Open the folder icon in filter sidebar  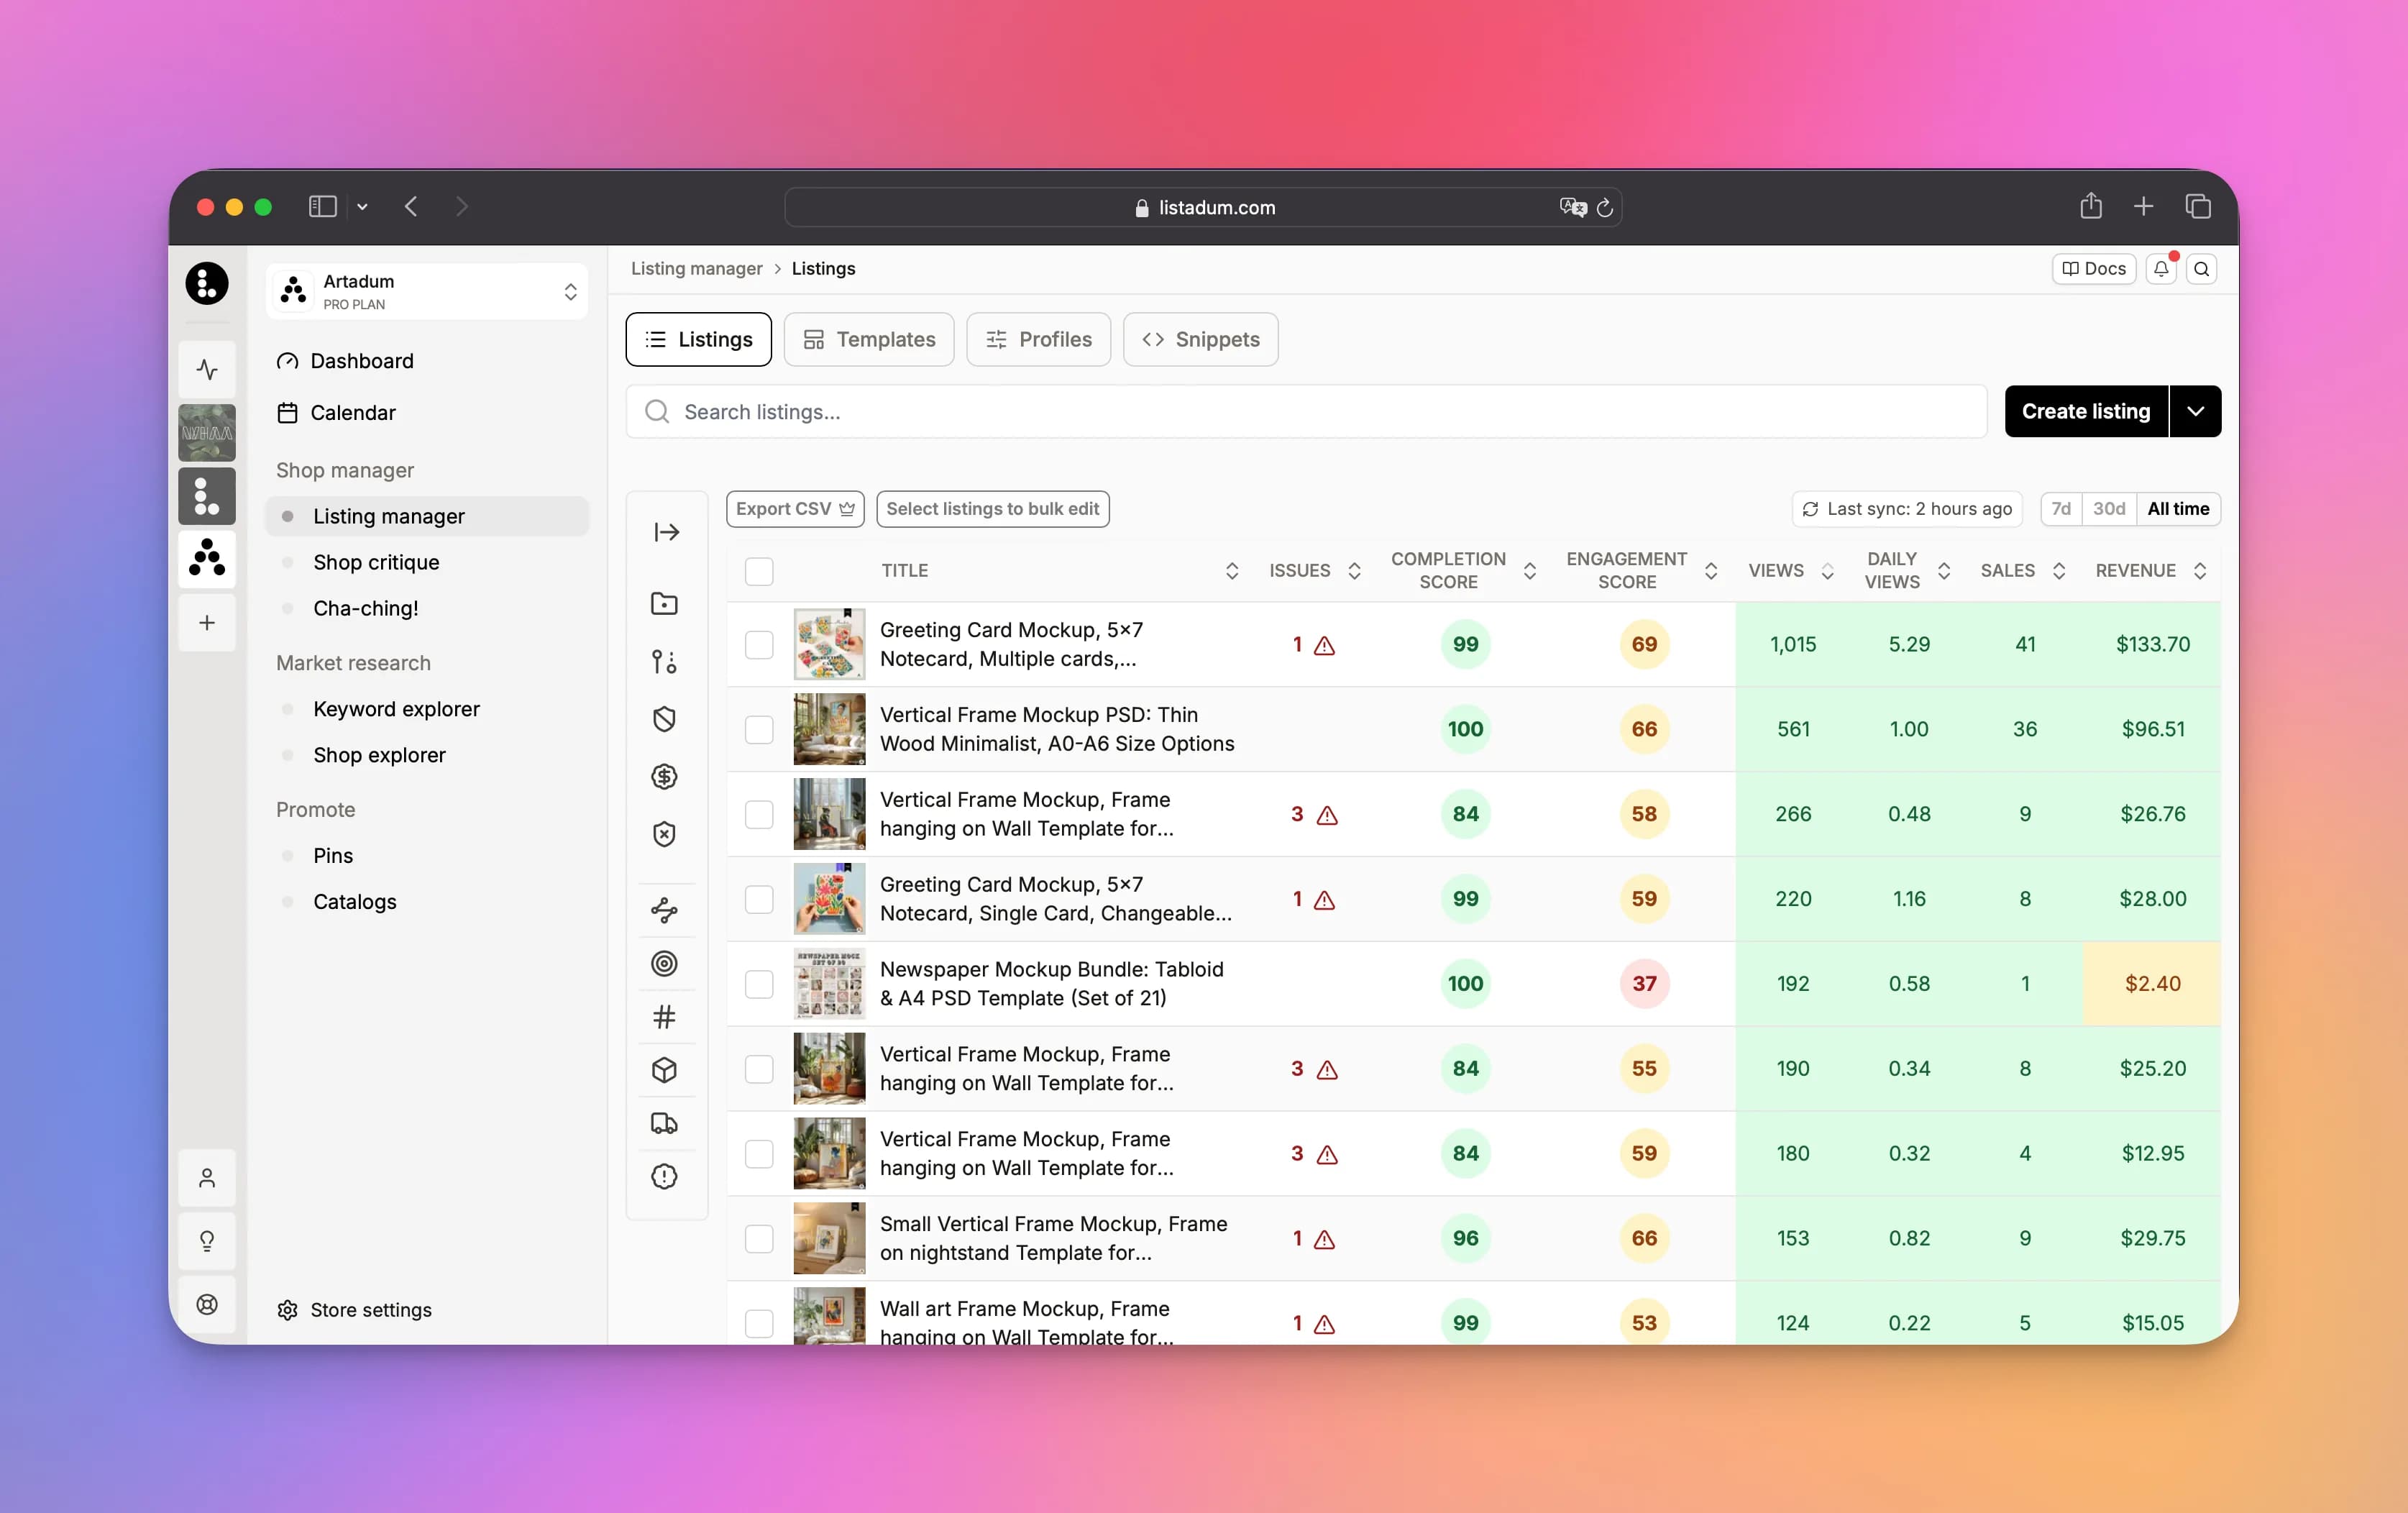click(664, 603)
